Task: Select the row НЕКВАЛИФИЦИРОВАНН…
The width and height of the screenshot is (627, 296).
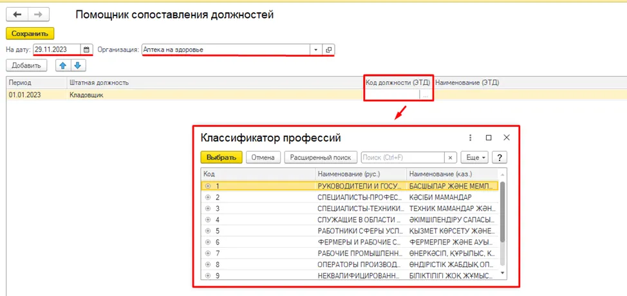Action: click(x=350, y=275)
